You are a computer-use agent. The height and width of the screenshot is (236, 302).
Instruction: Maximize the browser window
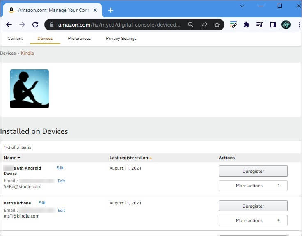[280, 6]
